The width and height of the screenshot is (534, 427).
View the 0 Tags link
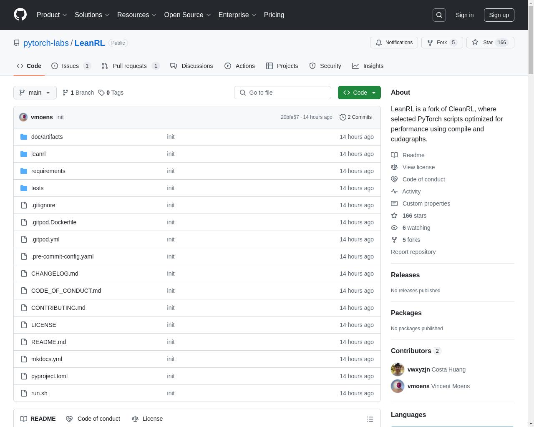pos(111,93)
